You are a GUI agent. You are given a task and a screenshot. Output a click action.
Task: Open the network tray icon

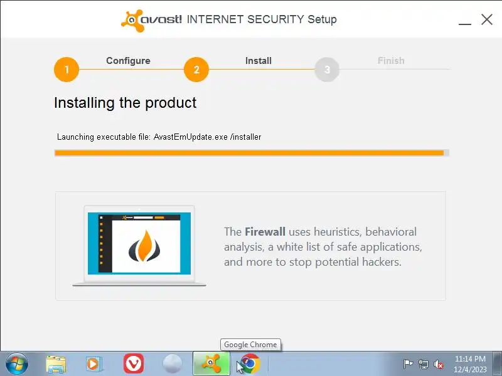pyautogui.click(x=424, y=364)
